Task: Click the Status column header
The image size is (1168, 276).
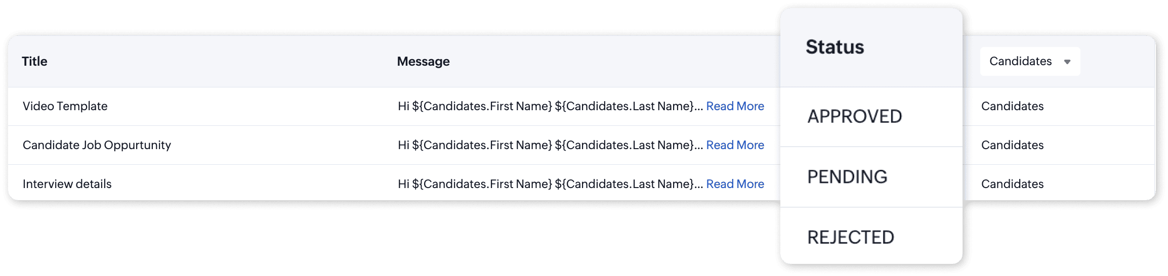Action: pos(835,47)
